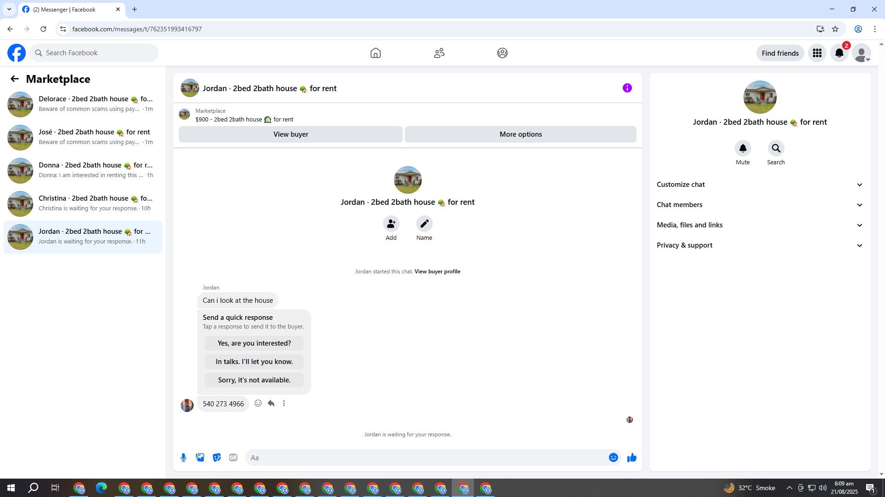Click the View buyer profile link

pos(437,272)
